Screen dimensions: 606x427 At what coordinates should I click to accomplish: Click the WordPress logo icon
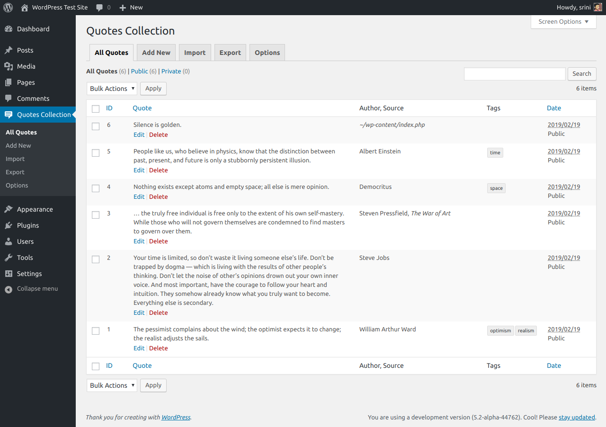pos(8,8)
